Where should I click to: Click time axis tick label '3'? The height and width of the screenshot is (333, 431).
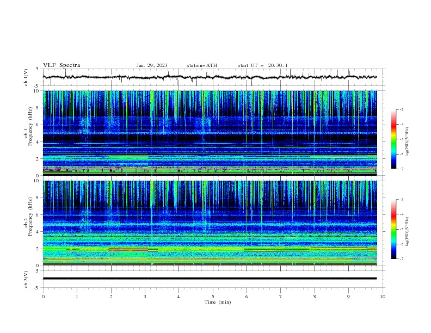point(145,297)
